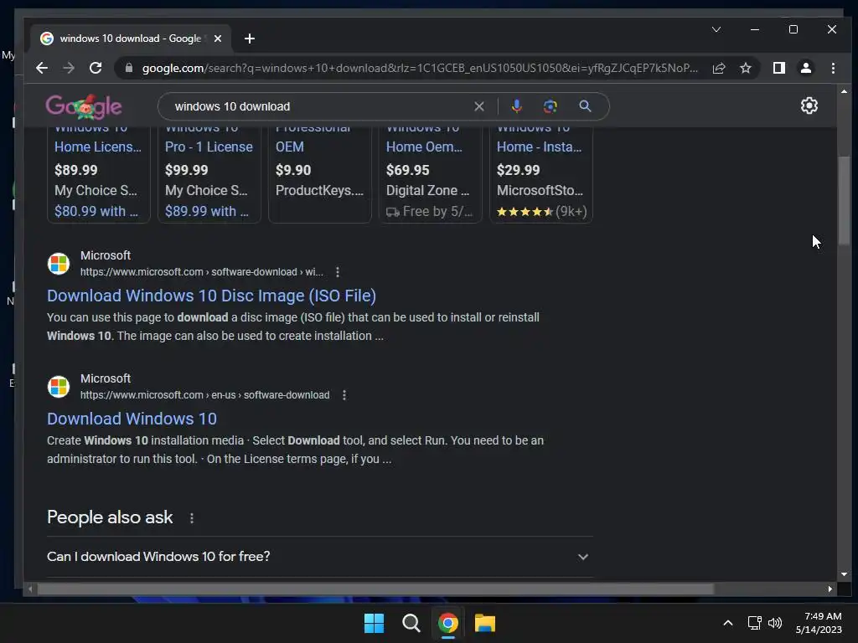Click the scroll up arrow of page
The image size is (858, 643).
[844, 91]
